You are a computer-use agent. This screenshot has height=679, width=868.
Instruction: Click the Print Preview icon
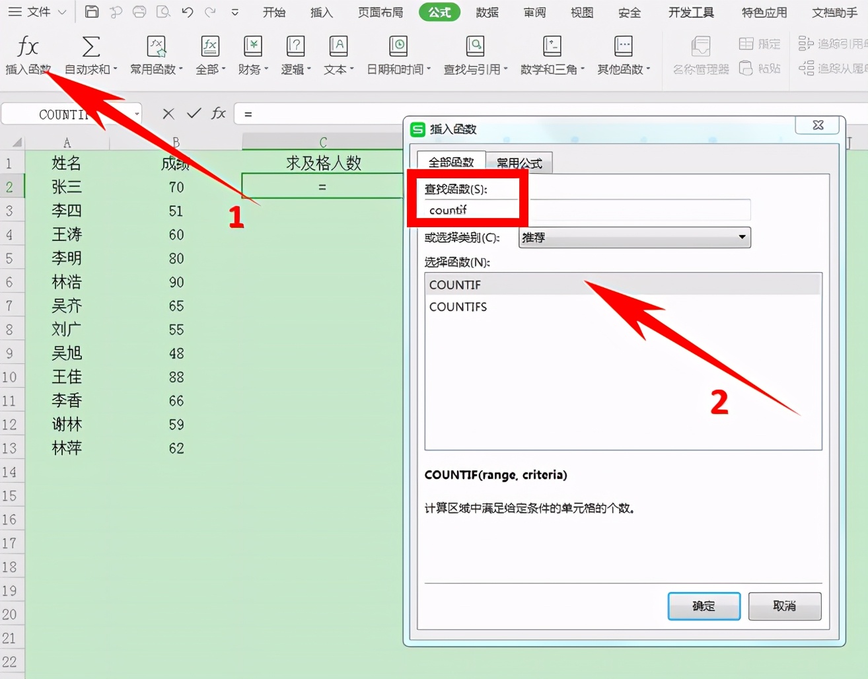(163, 12)
